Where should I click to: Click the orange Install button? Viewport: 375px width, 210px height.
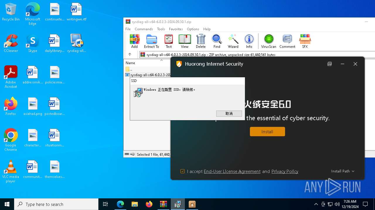click(x=267, y=132)
